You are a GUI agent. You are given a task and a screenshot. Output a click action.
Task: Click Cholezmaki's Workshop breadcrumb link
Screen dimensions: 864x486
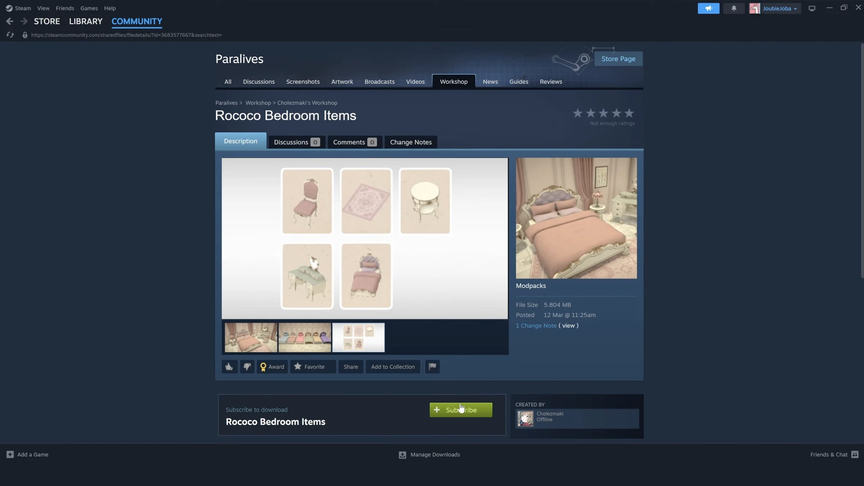(x=307, y=103)
